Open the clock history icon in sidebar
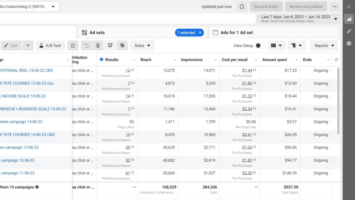This screenshot has height=200, width=355. click(349, 43)
